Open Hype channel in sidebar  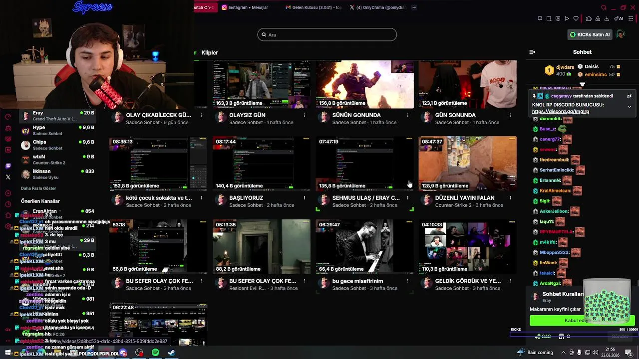coord(57,131)
